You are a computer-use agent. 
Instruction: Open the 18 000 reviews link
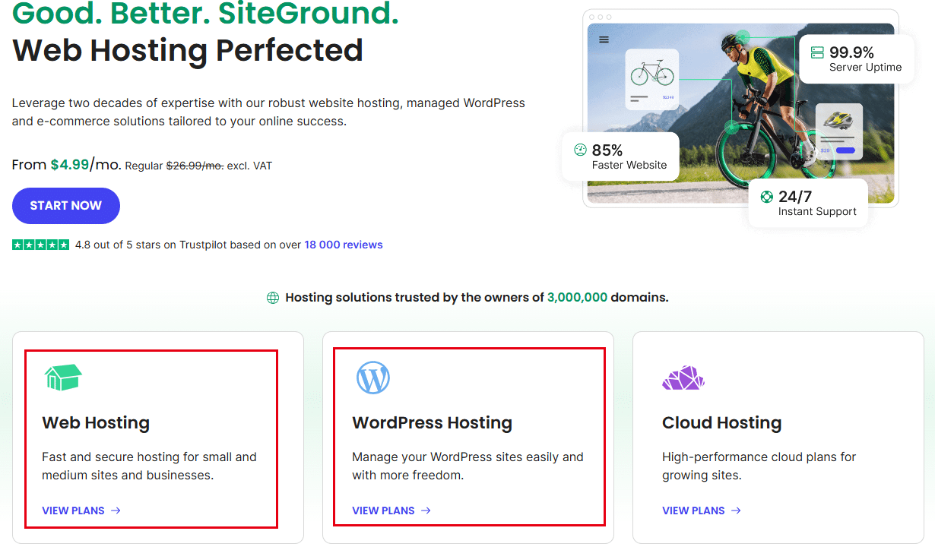tap(343, 245)
